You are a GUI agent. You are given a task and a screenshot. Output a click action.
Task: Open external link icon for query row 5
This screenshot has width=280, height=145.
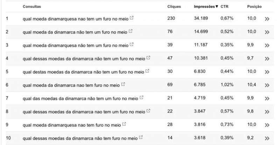(x=147, y=71)
